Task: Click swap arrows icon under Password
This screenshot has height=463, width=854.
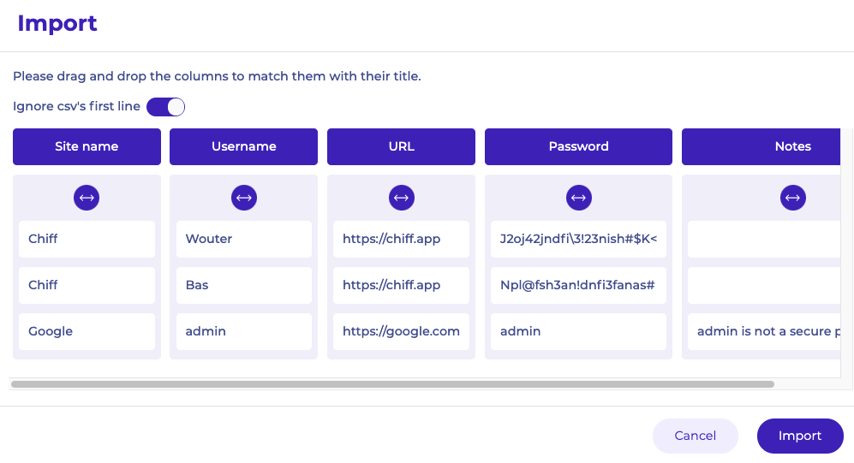Action: pos(579,198)
